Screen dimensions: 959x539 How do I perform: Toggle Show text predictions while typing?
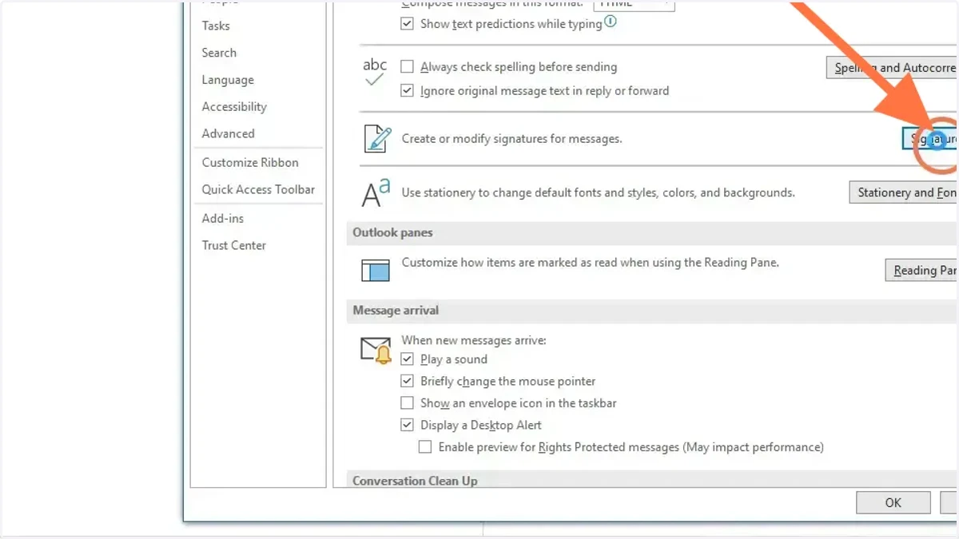coord(407,24)
